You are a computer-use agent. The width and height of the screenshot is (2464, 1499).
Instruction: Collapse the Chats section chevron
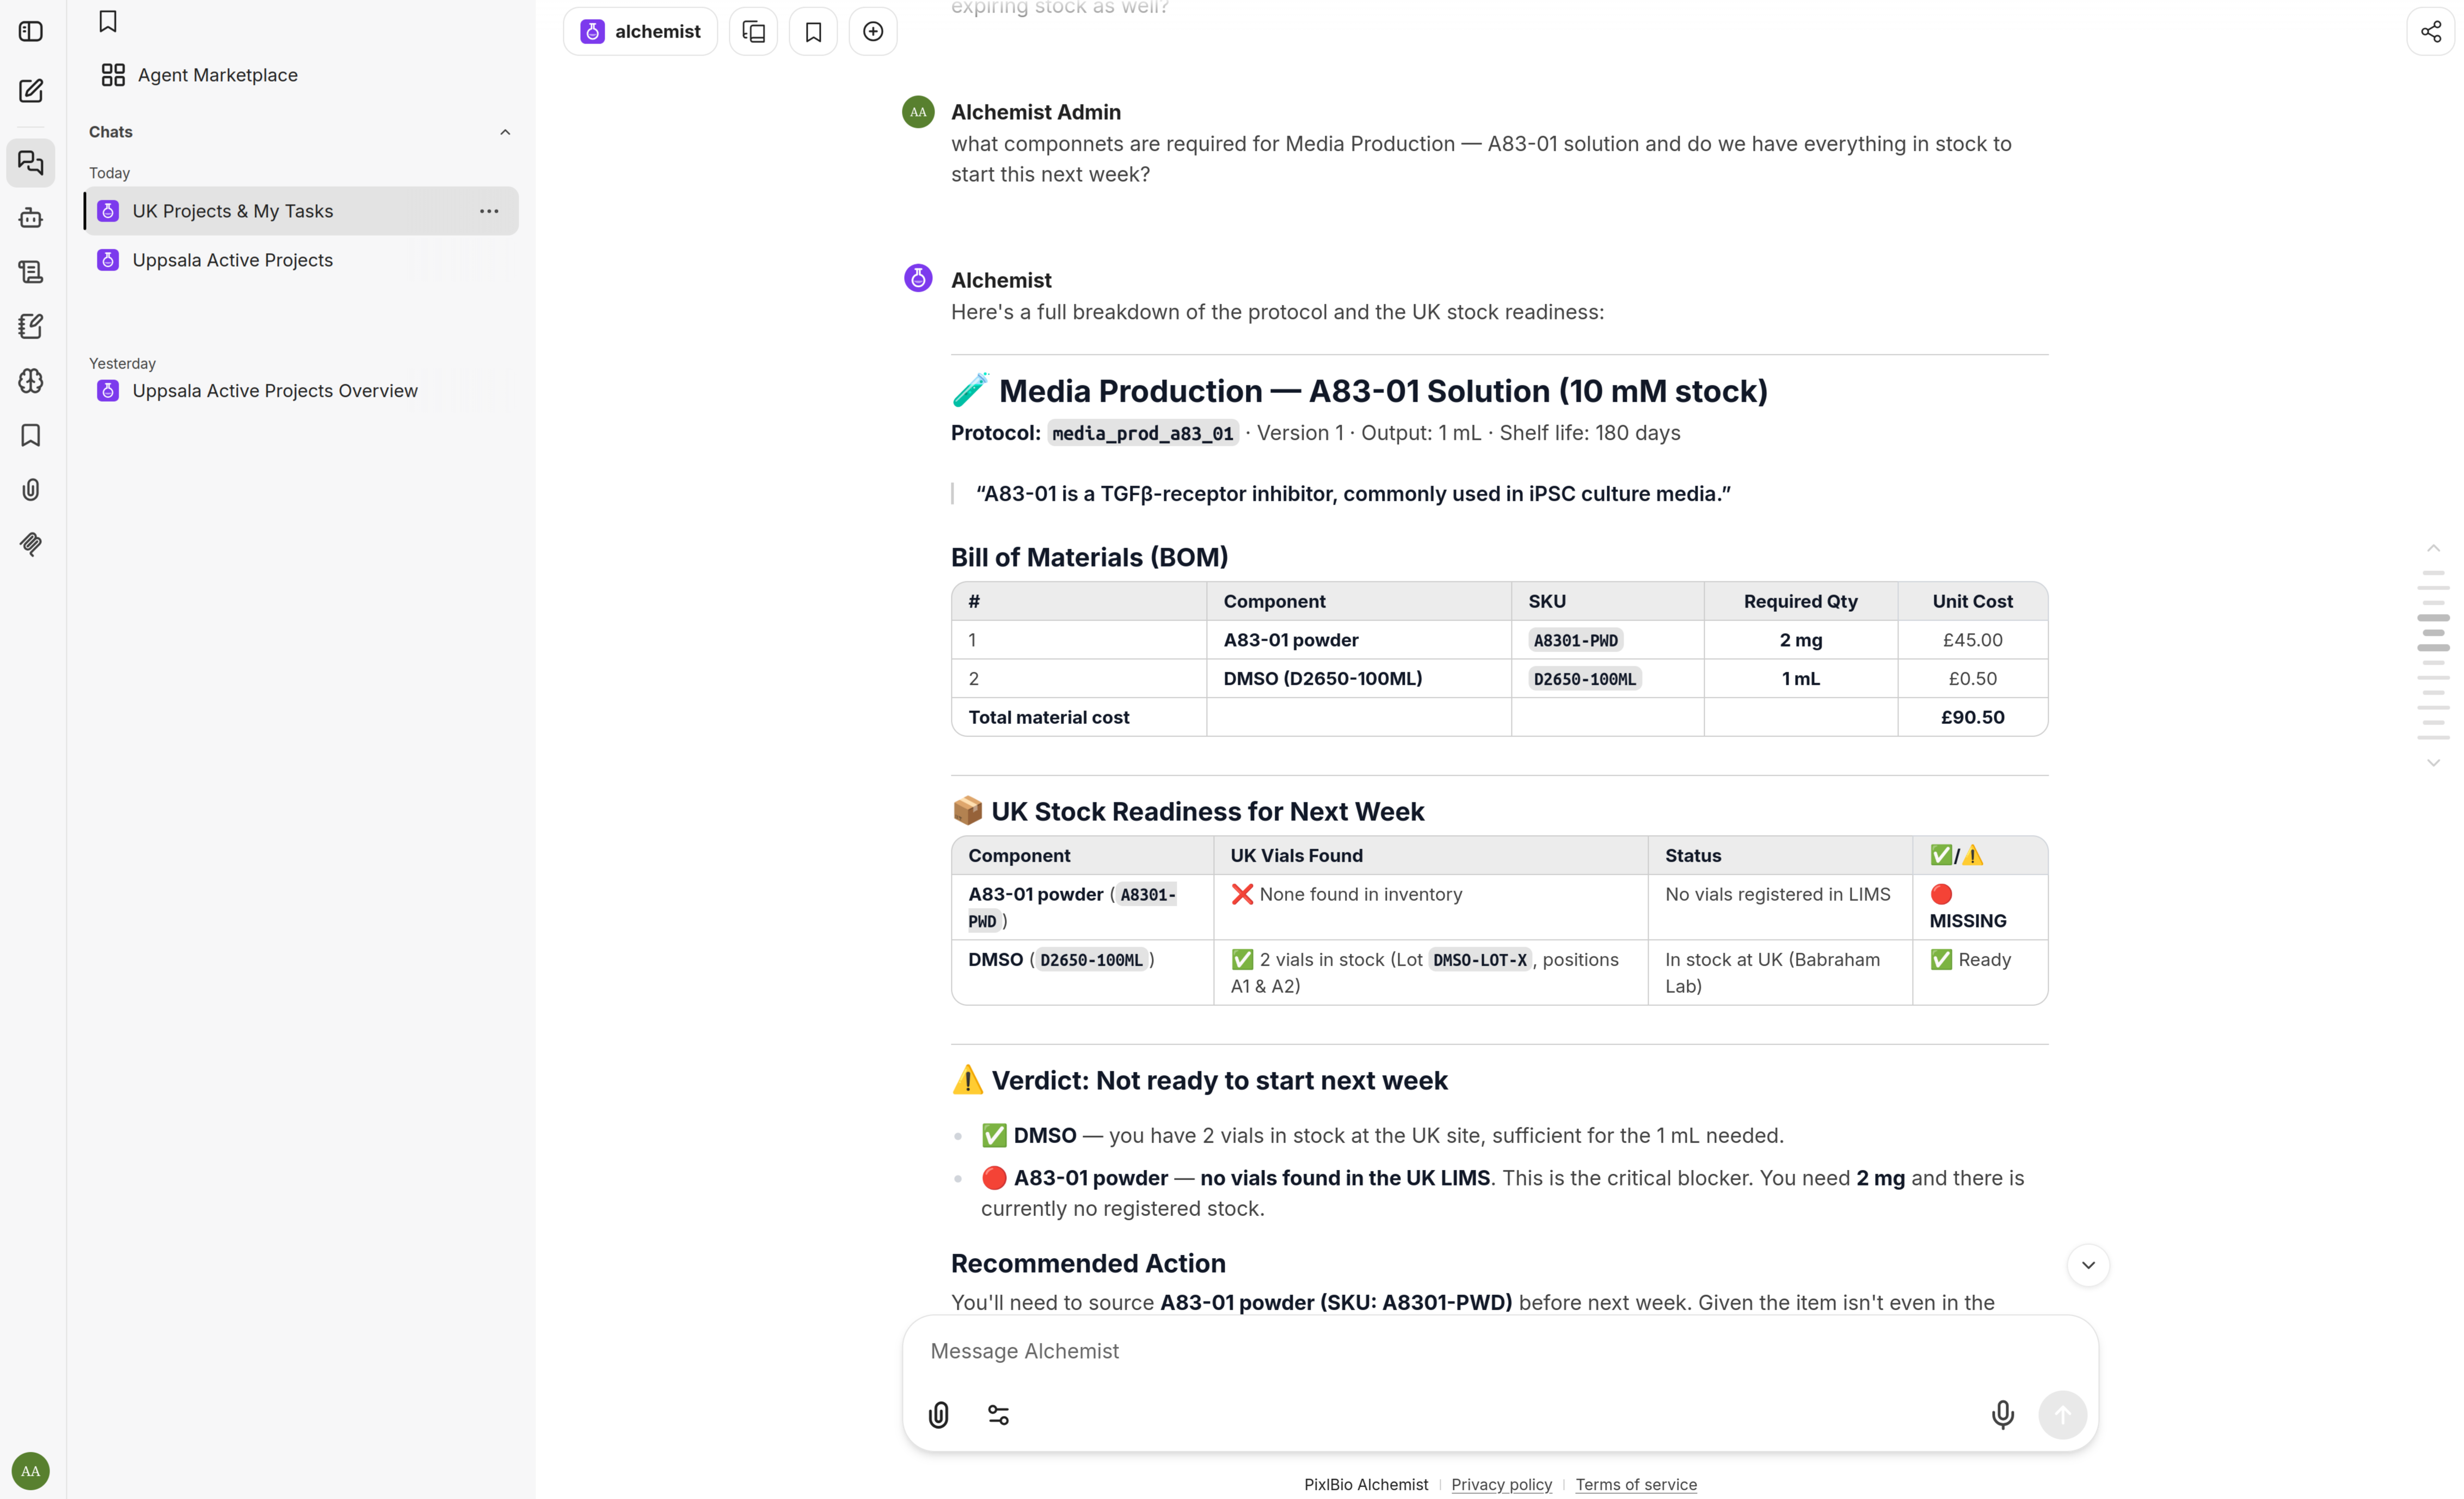coord(505,132)
